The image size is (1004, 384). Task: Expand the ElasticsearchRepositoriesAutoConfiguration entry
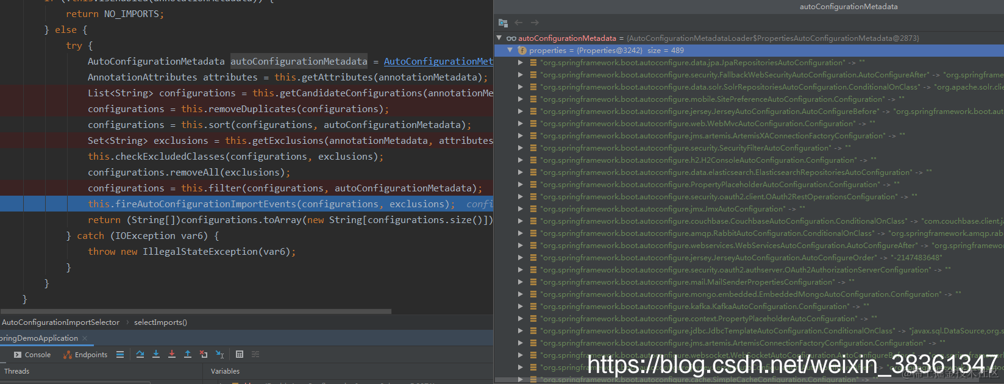[521, 172]
